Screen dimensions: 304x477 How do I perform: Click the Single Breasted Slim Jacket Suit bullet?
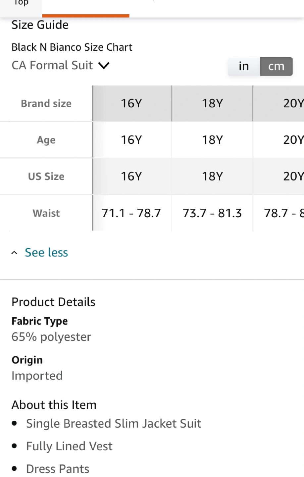(114, 423)
